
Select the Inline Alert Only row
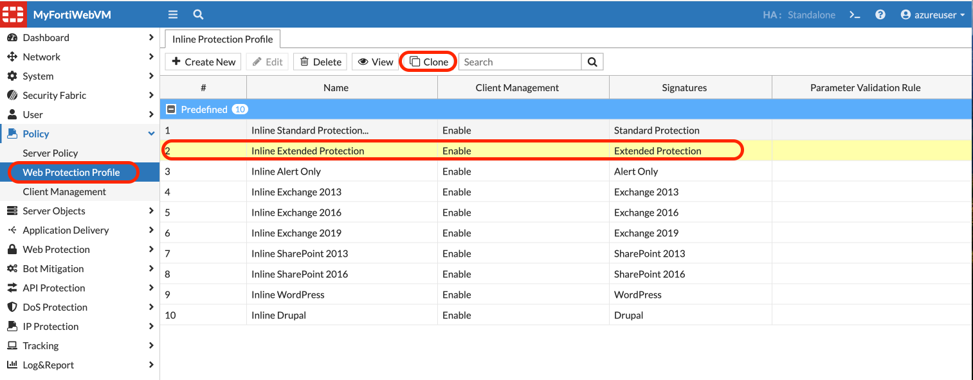click(x=566, y=171)
